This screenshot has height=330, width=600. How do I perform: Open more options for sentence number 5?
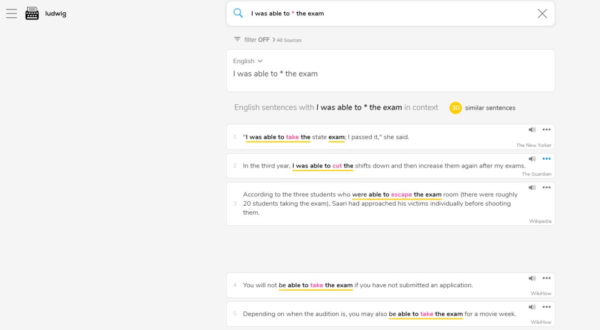tap(547, 307)
